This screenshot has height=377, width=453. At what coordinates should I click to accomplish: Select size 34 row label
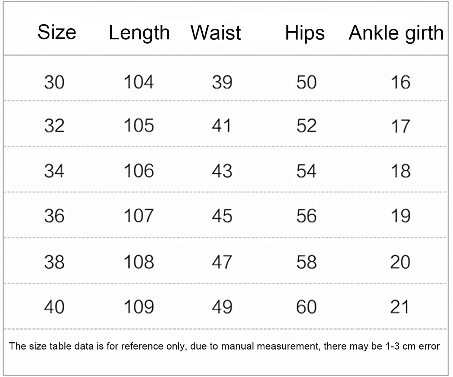54,171
